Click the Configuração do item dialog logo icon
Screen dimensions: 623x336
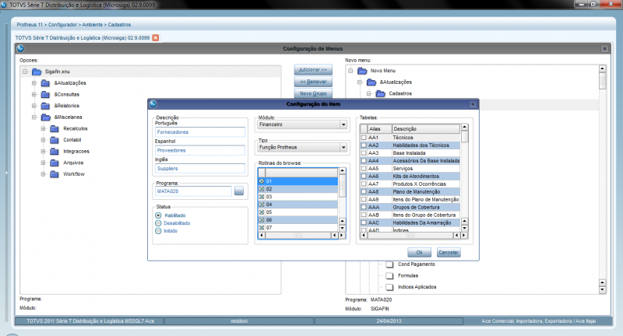[x=153, y=104]
